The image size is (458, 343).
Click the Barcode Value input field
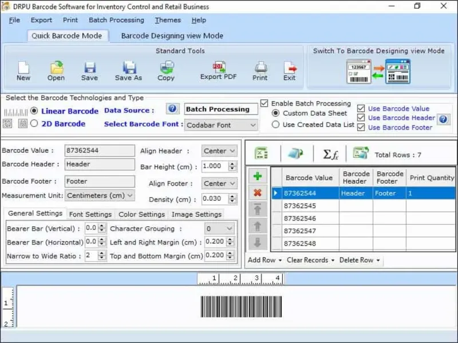100,151
